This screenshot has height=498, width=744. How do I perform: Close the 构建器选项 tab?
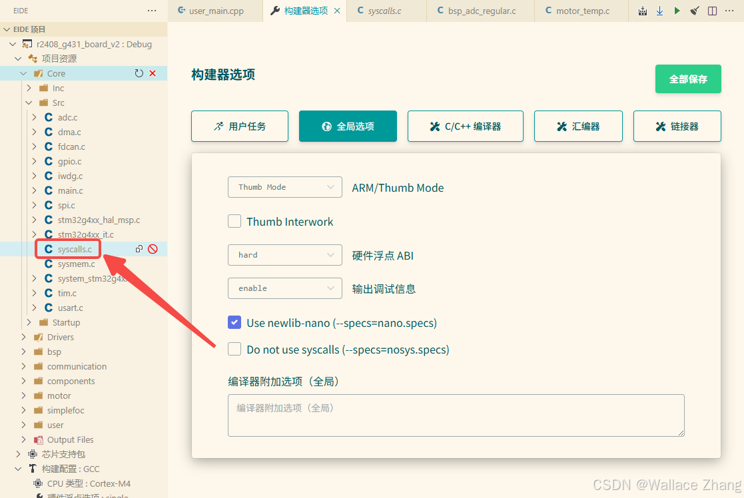(x=337, y=11)
